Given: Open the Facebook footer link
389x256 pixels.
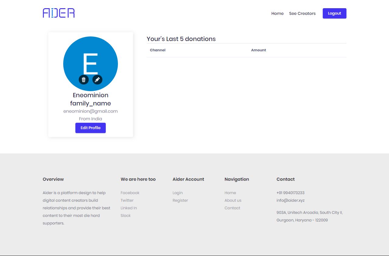Looking at the screenshot, I should [130, 193].
